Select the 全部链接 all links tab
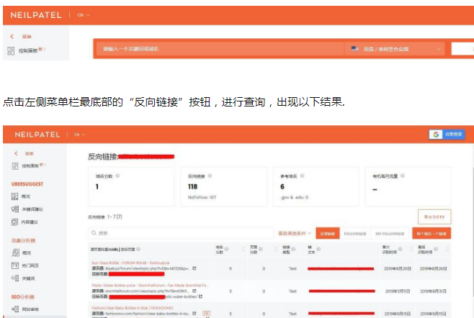 pyautogui.click(x=328, y=233)
